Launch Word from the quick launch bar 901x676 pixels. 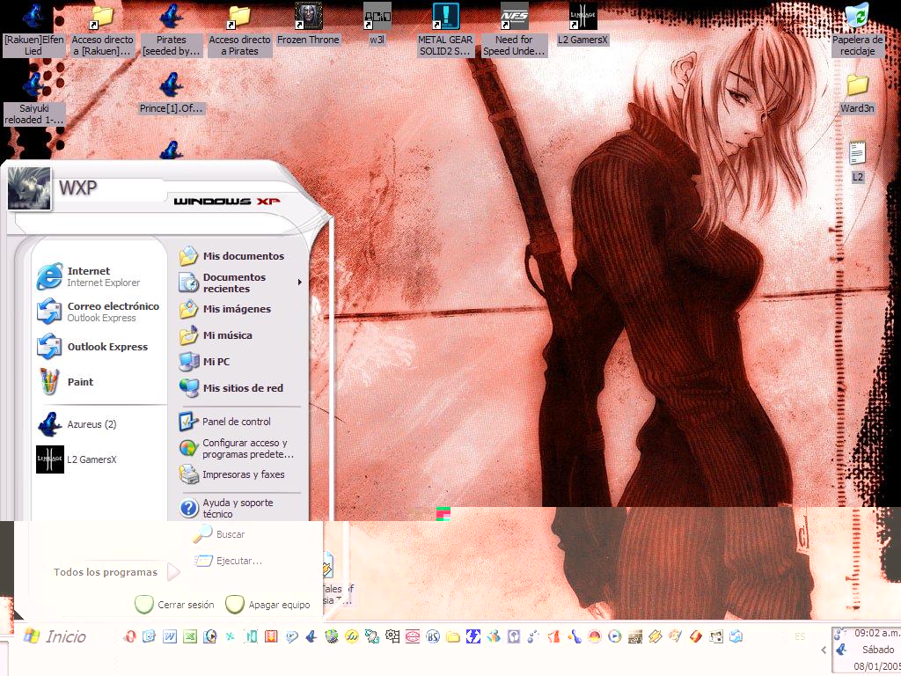(x=170, y=636)
